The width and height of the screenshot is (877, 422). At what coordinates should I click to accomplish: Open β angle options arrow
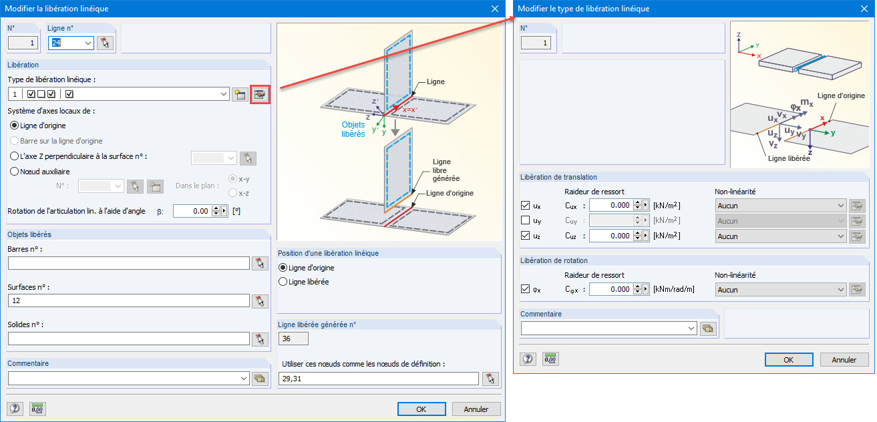[224, 211]
